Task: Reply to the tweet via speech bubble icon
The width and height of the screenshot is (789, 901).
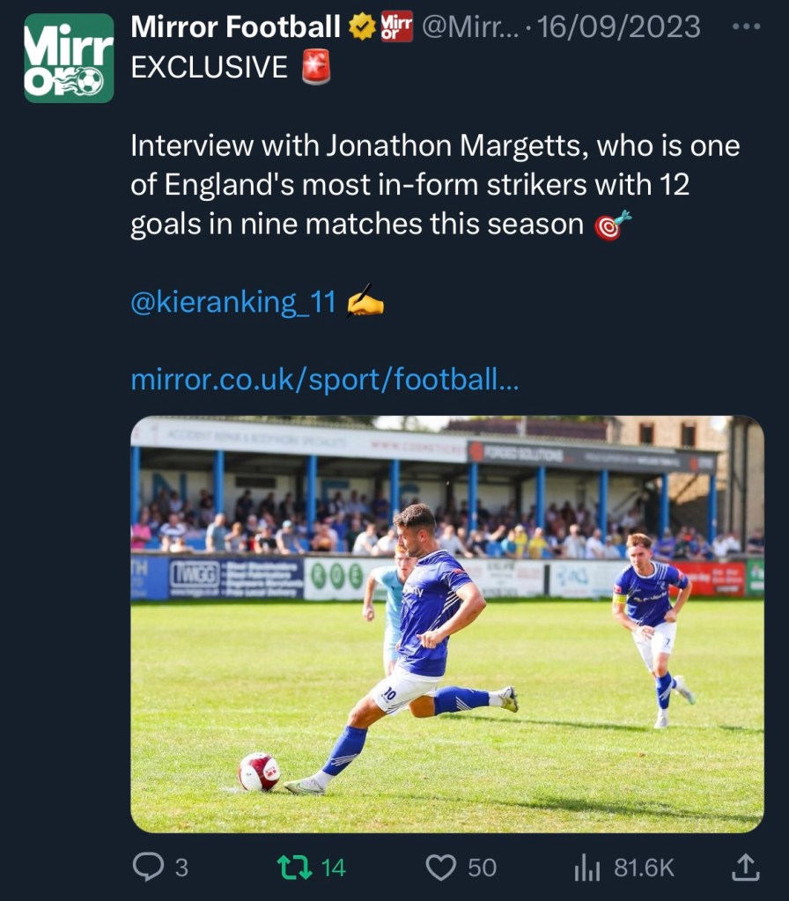Action: [x=147, y=868]
